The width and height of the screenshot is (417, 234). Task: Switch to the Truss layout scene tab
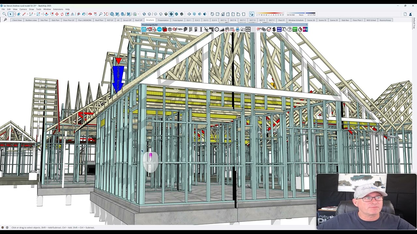(x=178, y=20)
